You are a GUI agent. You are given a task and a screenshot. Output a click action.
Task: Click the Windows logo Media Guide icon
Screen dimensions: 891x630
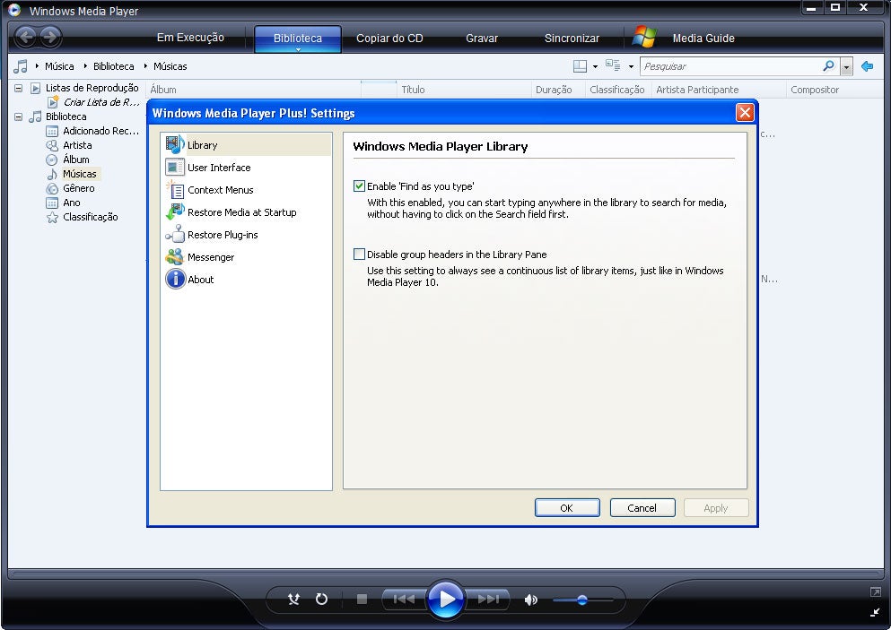click(644, 37)
